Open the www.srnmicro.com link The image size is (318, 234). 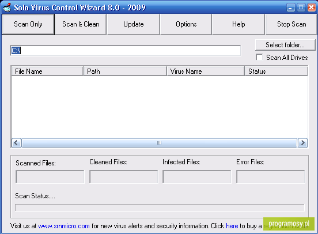point(64,226)
